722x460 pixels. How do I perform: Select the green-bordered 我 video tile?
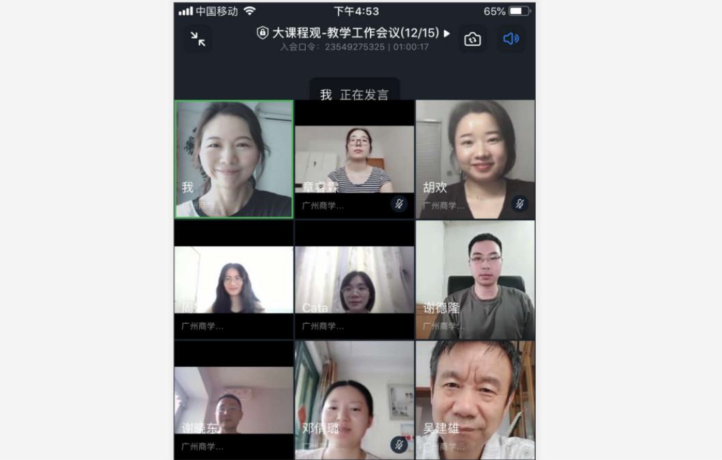pyautogui.click(x=233, y=159)
